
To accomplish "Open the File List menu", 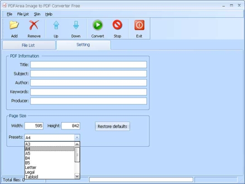I will click(23, 14).
